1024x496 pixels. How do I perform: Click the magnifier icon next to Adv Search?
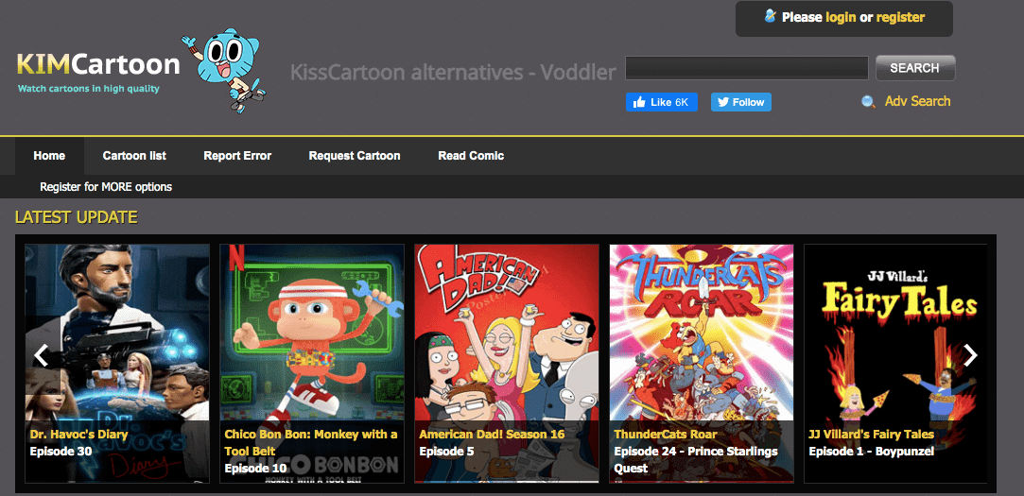868,102
